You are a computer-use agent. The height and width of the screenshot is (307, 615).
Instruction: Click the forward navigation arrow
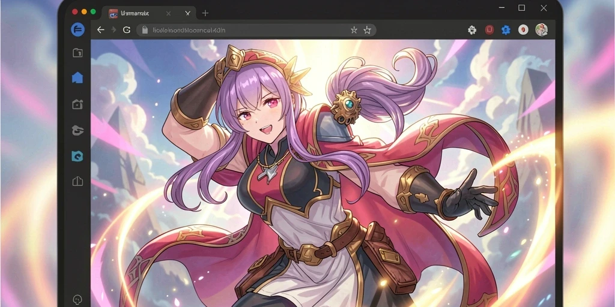click(114, 30)
